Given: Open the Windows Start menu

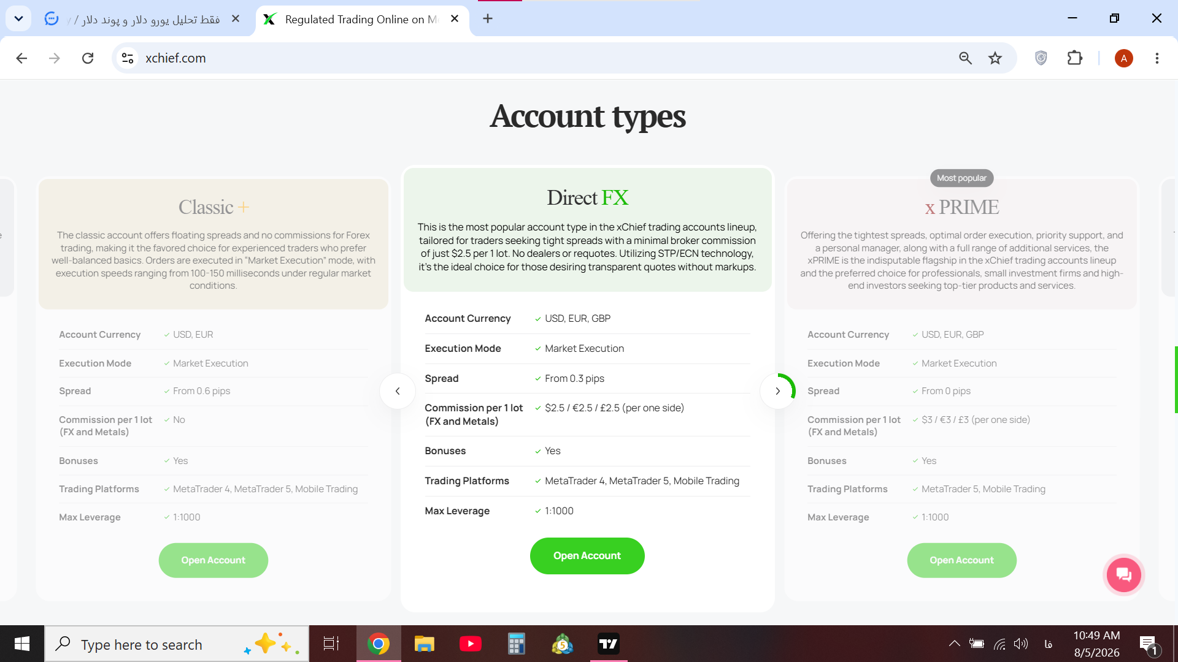Looking at the screenshot, I should [x=22, y=644].
